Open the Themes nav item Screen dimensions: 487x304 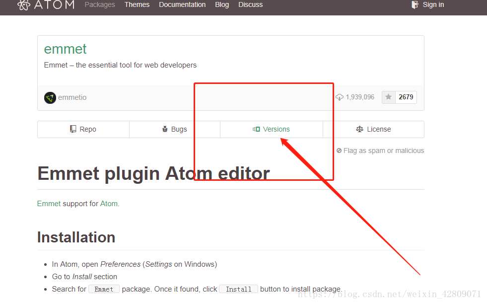[x=137, y=4]
